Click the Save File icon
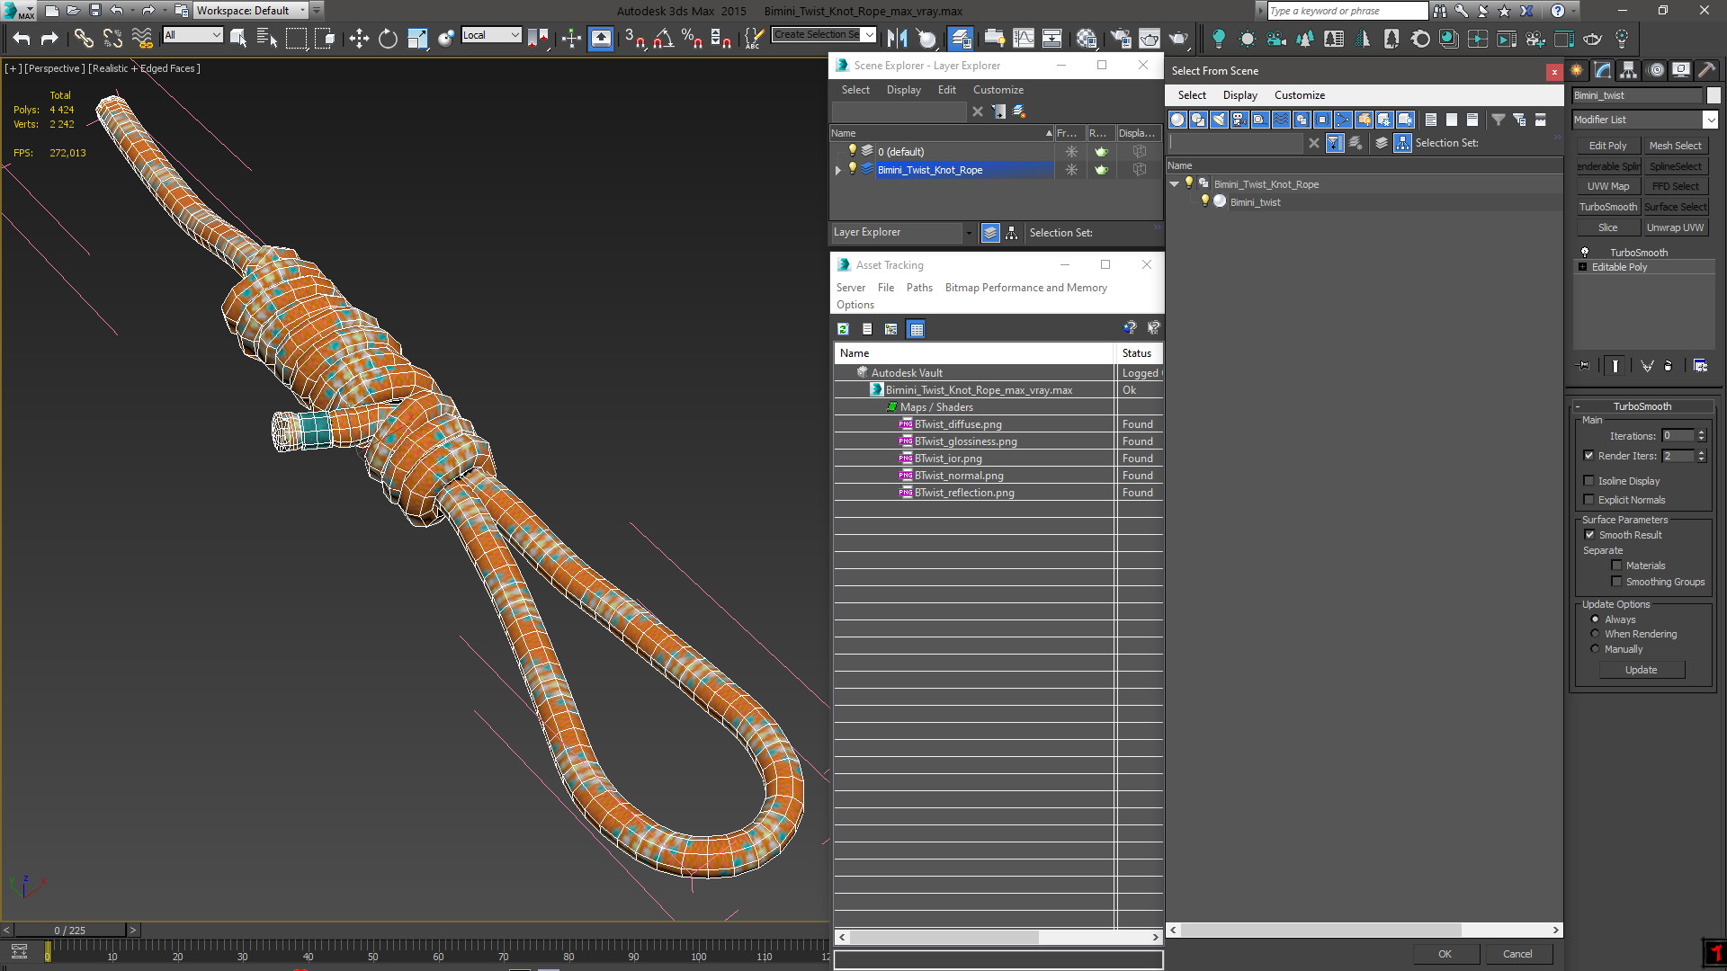This screenshot has height=971, width=1727. click(94, 11)
